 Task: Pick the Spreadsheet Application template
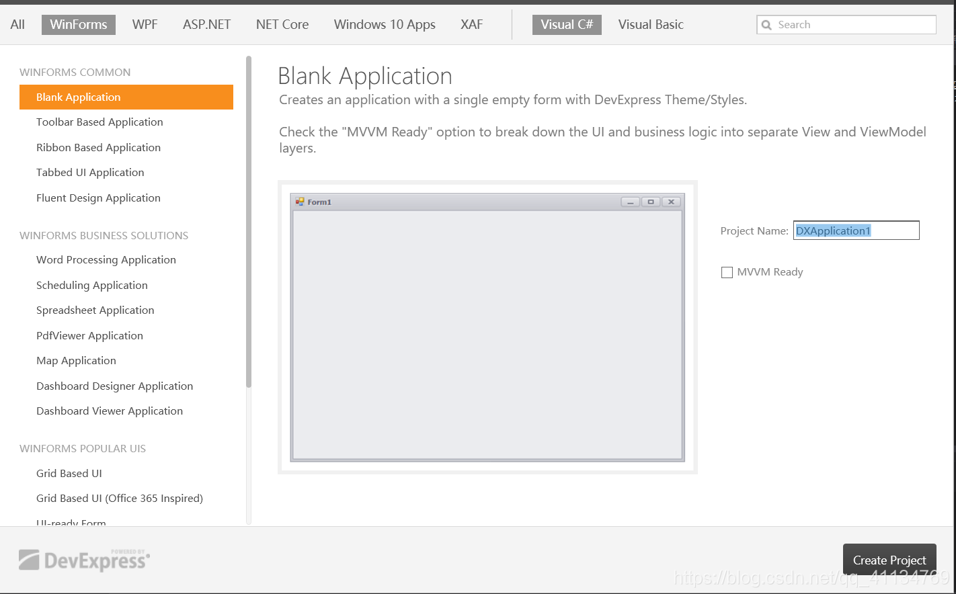(95, 310)
